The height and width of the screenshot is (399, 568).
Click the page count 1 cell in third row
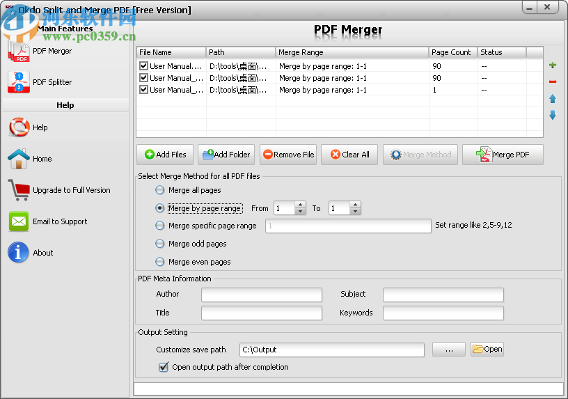point(453,90)
